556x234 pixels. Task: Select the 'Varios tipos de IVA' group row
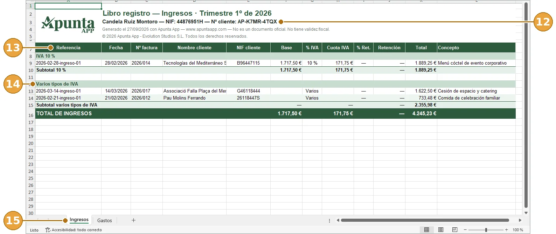coord(275,84)
